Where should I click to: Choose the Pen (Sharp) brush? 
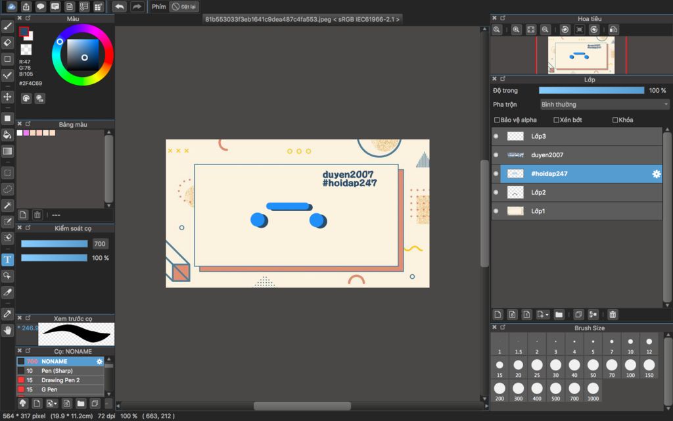[60, 371]
